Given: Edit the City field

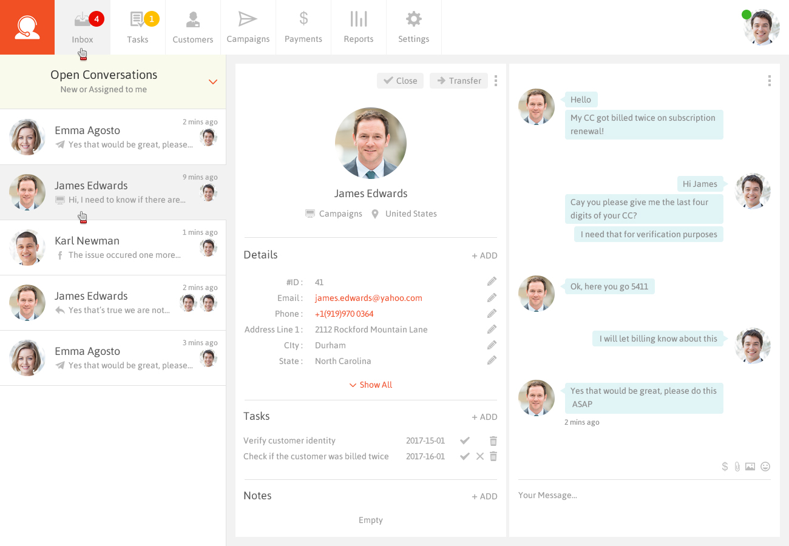Looking at the screenshot, I should click(x=492, y=345).
